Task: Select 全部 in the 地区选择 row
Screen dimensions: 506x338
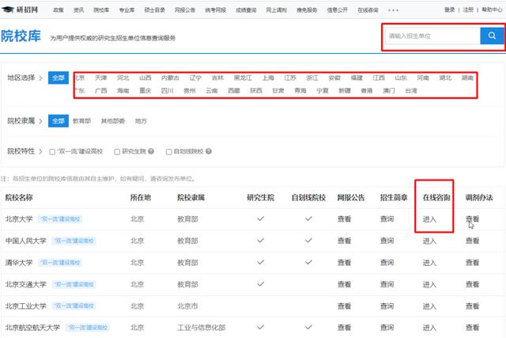Action: (59, 78)
